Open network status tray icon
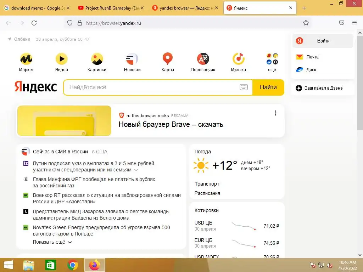 pyautogui.click(x=321, y=265)
